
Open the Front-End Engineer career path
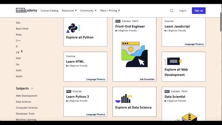tap(135, 50)
